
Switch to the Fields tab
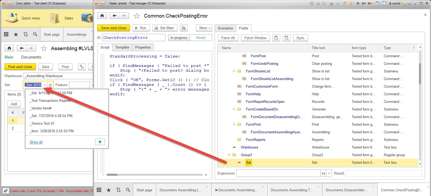(244, 28)
